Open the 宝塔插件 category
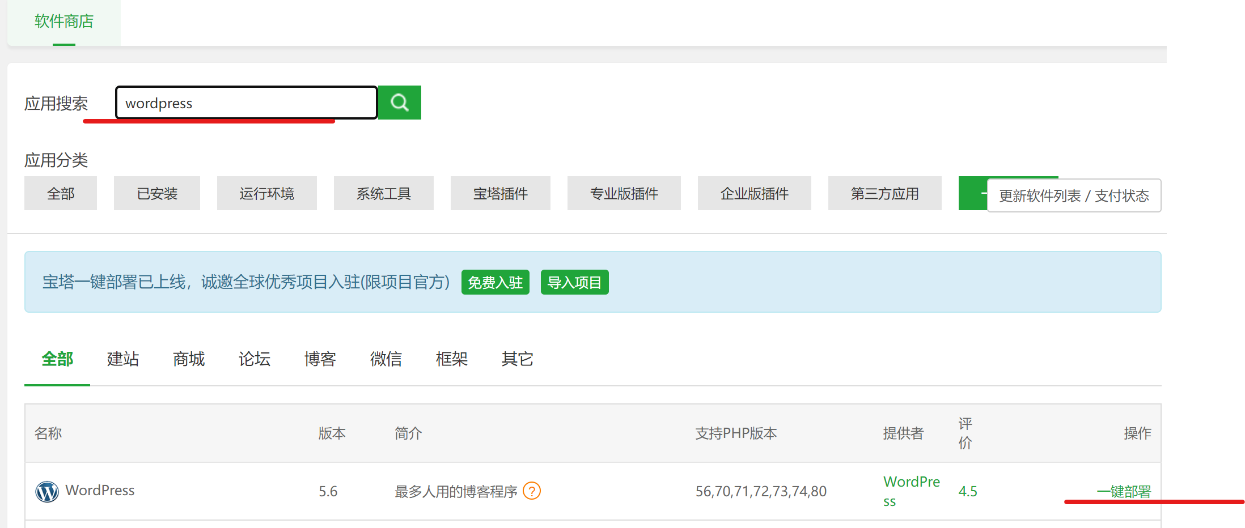 click(500, 194)
